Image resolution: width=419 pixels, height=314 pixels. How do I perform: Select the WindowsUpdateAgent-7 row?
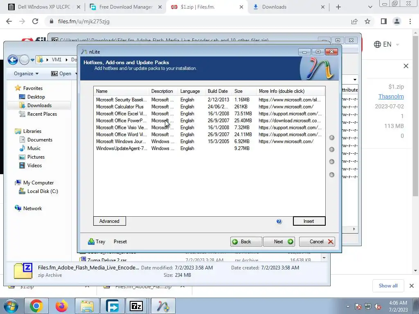(209, 148)
